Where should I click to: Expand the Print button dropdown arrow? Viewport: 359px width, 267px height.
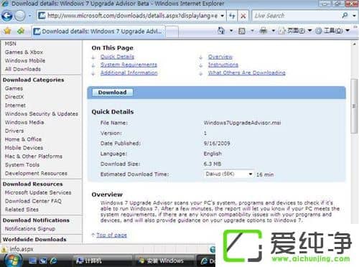tap(273, 31)
